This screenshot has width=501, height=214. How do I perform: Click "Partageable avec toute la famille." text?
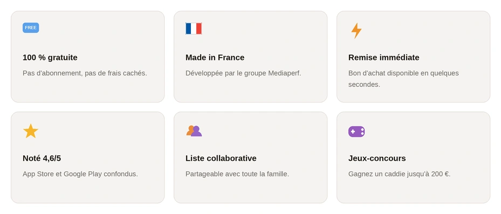coord(237,174)
